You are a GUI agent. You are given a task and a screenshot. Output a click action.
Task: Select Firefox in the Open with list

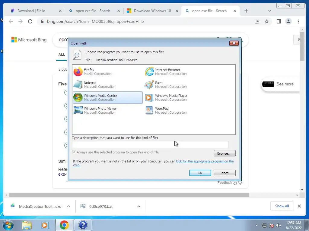tap(108, 72)
